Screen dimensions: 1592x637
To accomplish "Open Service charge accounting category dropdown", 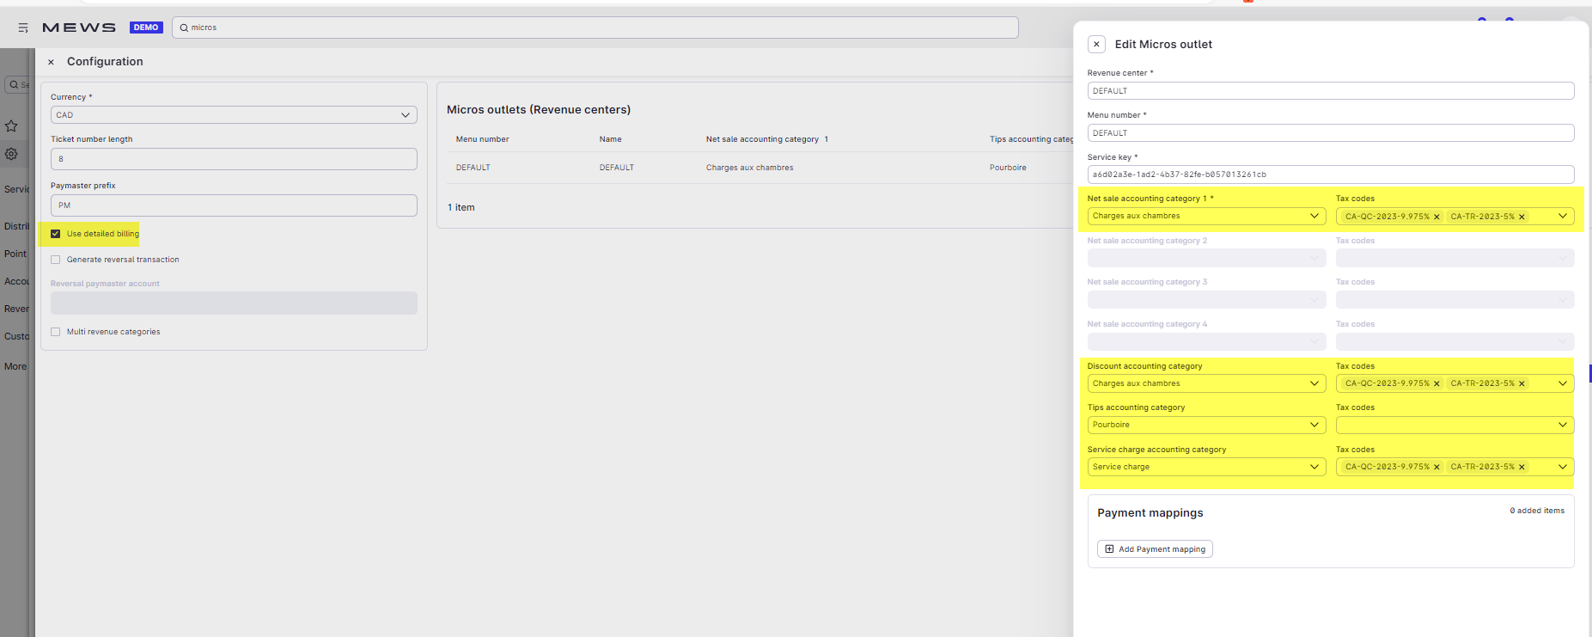I will (x=1205, y=467).
